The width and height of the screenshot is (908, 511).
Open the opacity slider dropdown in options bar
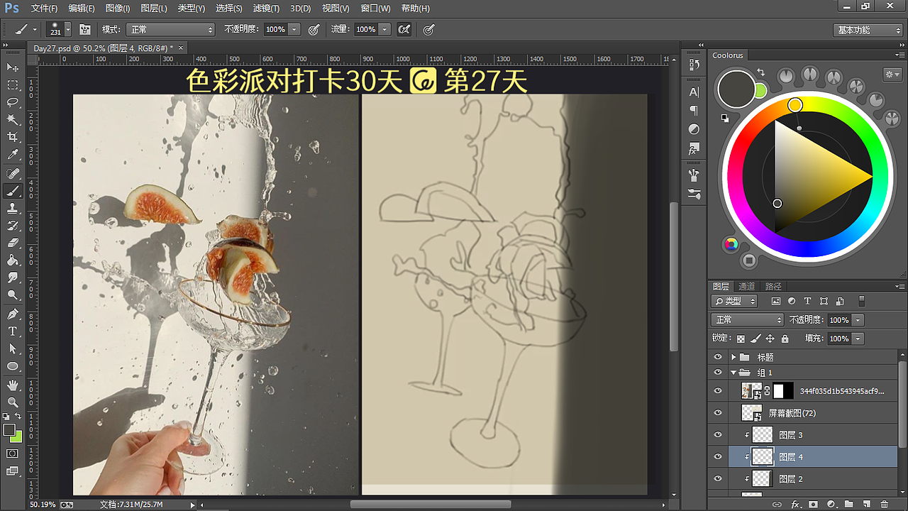294,30
